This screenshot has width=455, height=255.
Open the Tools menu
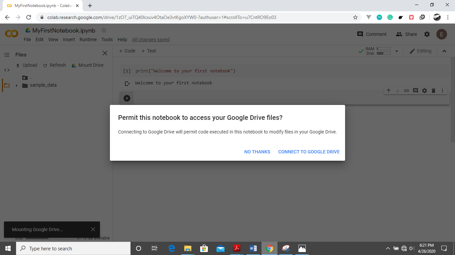click(107, 40)
